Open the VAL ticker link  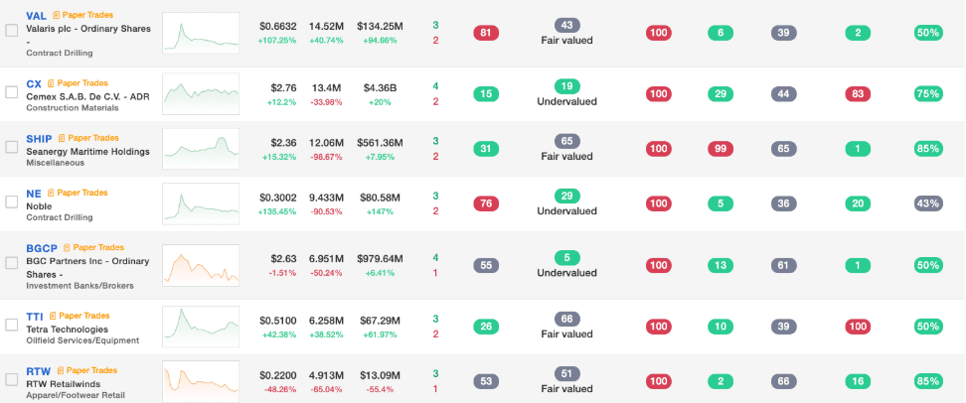click(37, 15)
